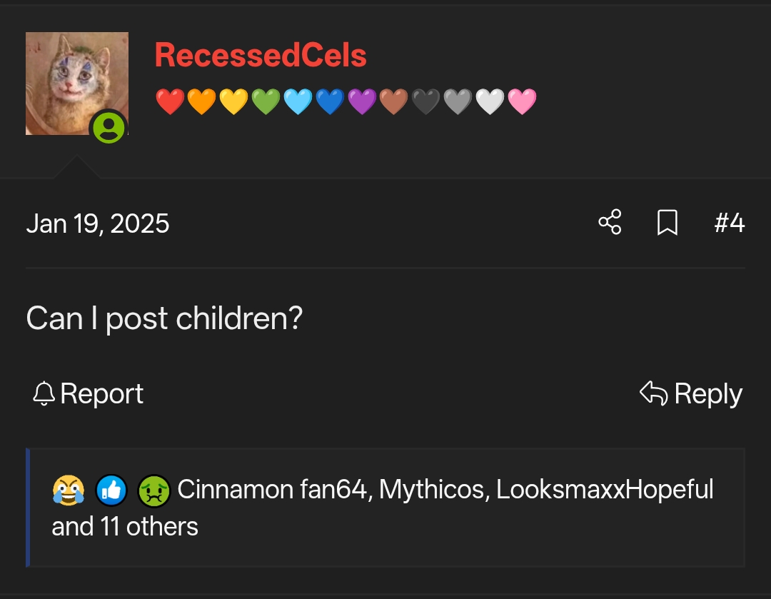Select the thumbs-up reaction icon

[109, 490]
